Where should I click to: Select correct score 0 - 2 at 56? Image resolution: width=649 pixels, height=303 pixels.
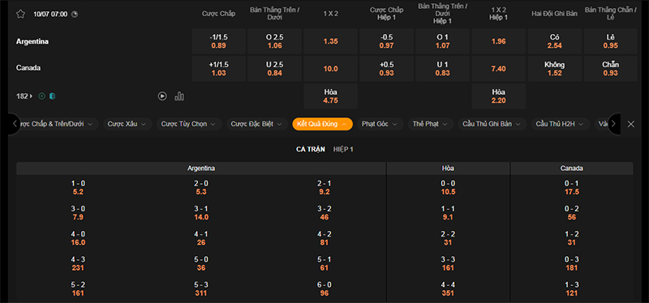click(x=572, y=213)
